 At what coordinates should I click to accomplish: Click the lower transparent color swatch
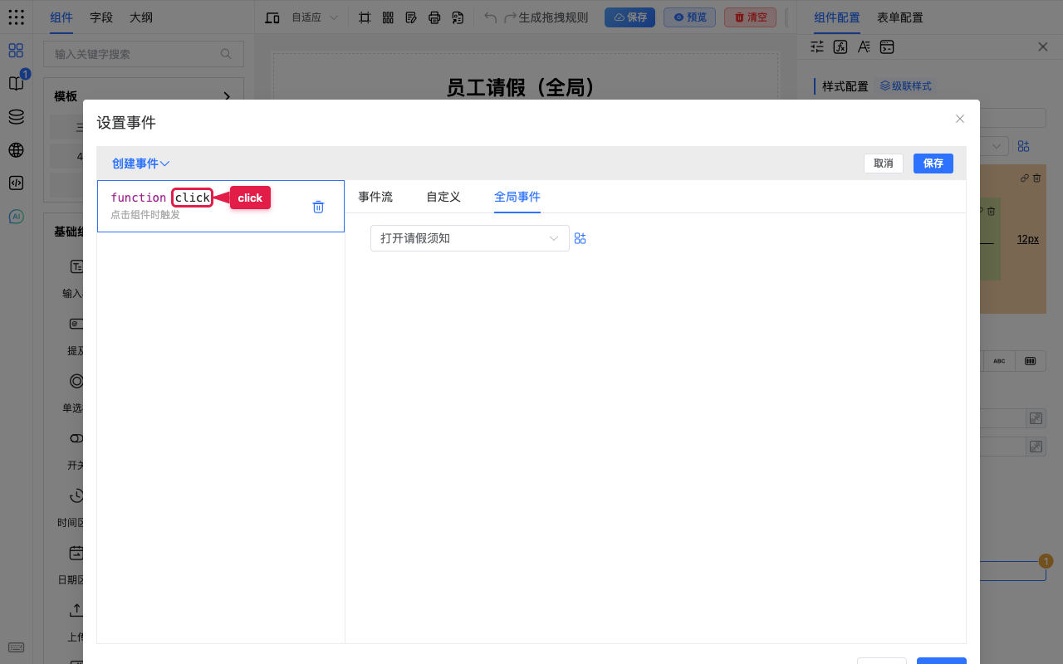pos(1036,447)
